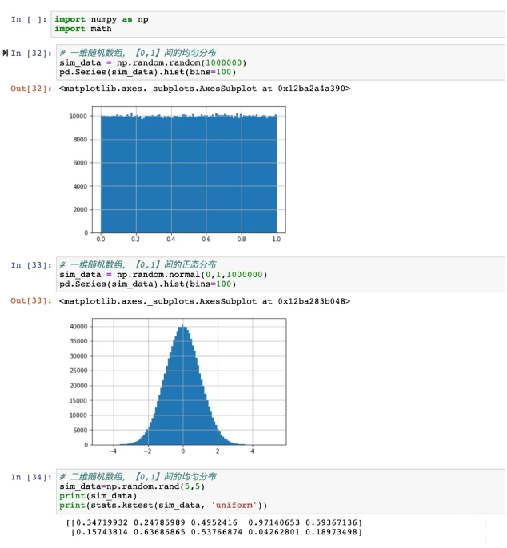
Task: Click output text AxesSubplot at 0x12ba283b048
Action: tap(205, 301)
